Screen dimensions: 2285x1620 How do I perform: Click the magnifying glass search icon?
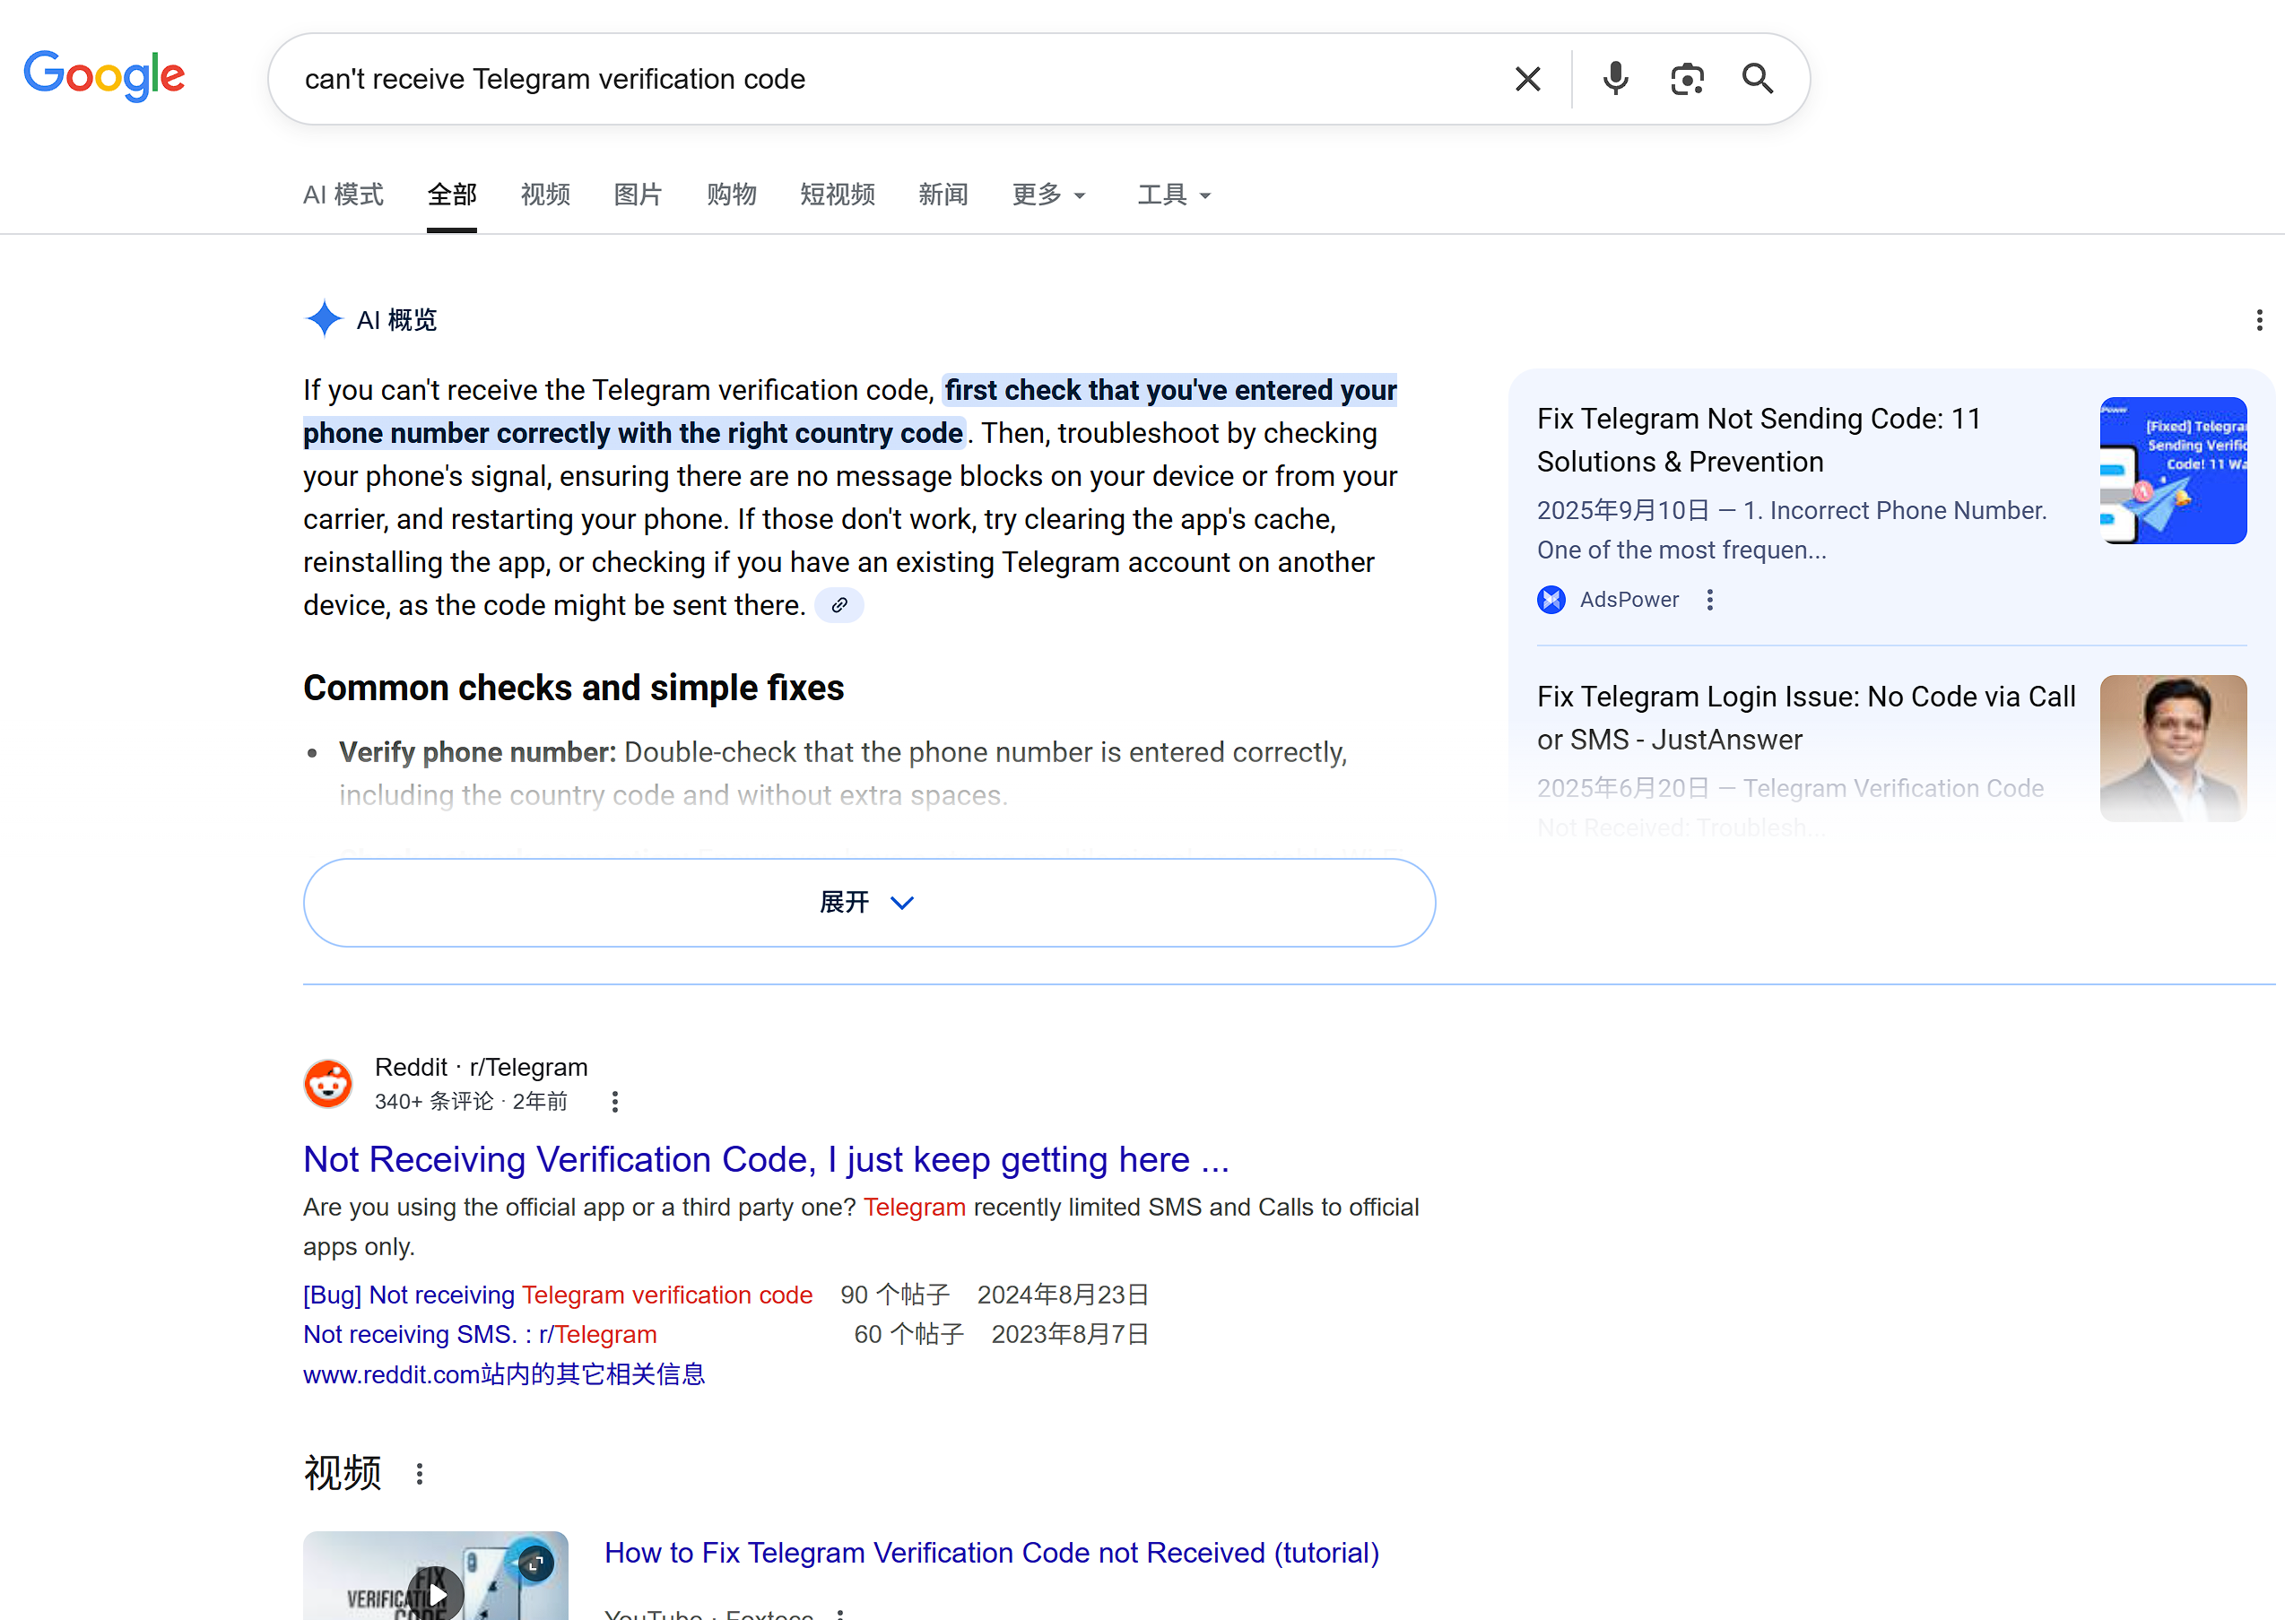[x=1757, y=79]
